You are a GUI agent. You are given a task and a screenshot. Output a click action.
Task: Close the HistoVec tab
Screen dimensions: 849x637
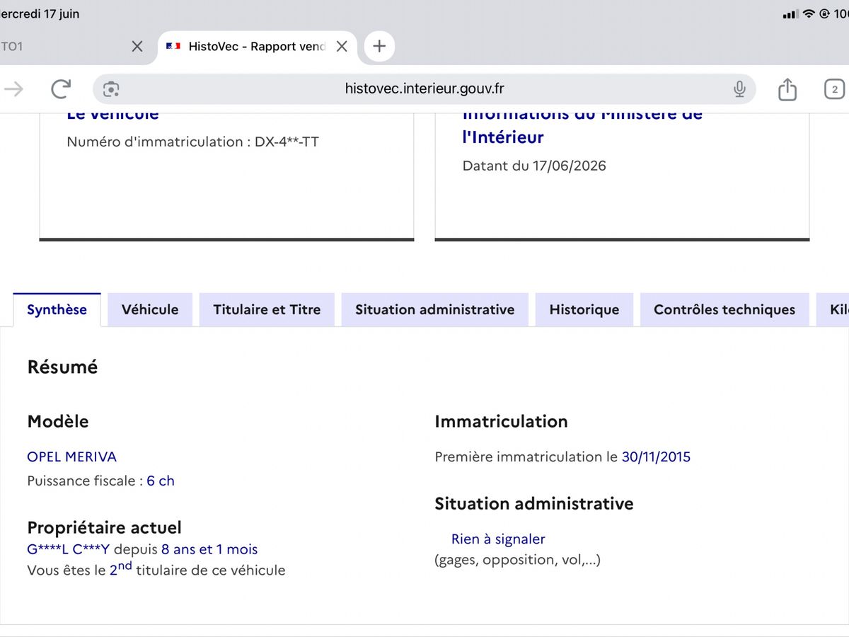pos(342,47)
